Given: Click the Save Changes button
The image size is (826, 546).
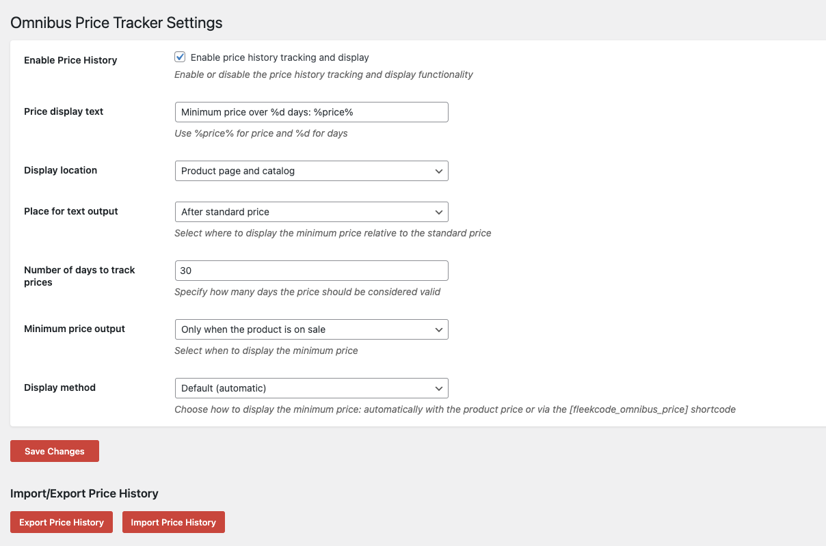Looking at the screenshot, I should pyautogui.click(x=55, y=451).
